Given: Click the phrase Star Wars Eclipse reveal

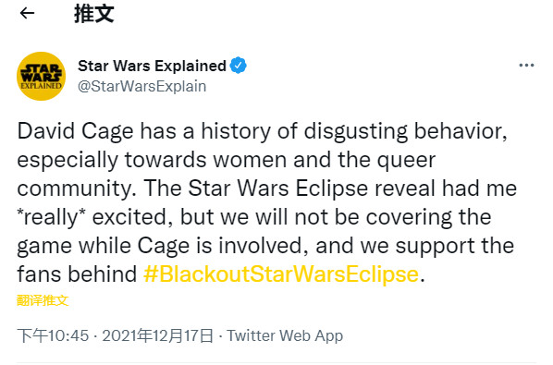Looking at the screenshot, I should point(312,189).
